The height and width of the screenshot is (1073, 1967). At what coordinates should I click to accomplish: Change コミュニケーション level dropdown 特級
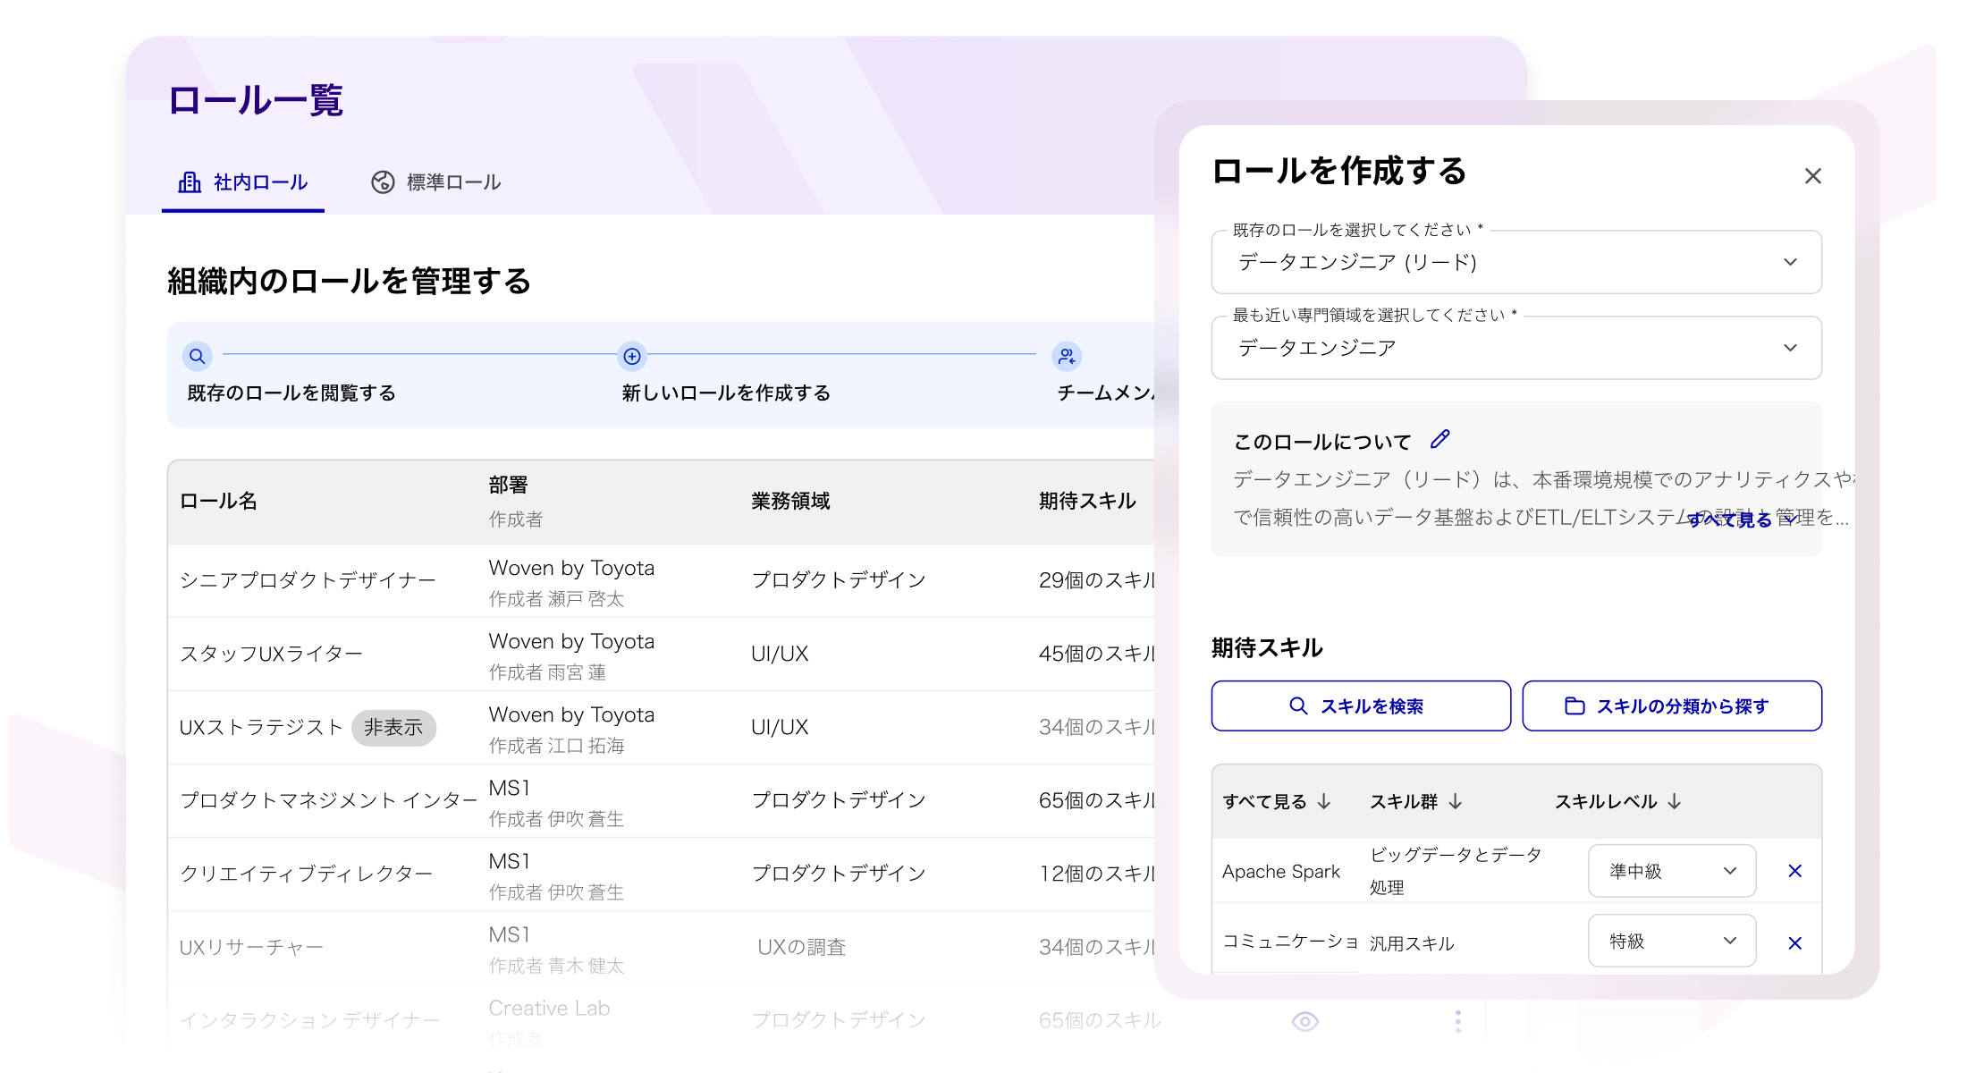1672,941
